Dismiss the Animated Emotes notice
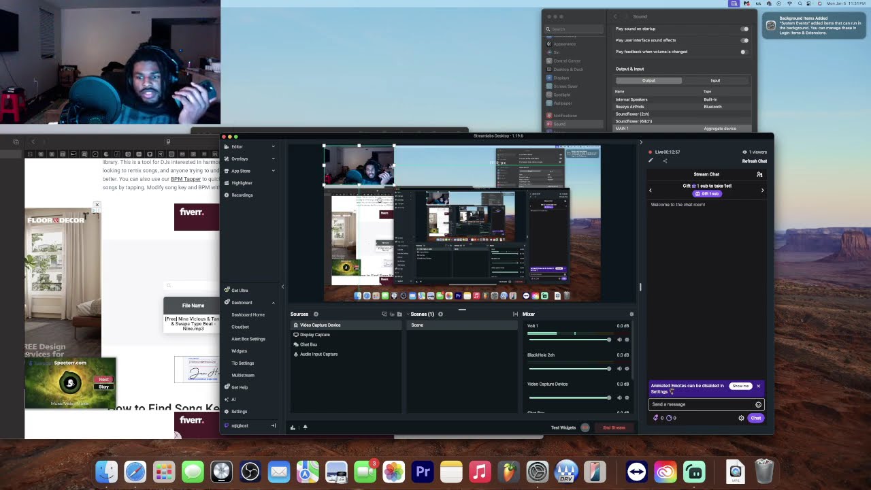 [x=758, y=386]
